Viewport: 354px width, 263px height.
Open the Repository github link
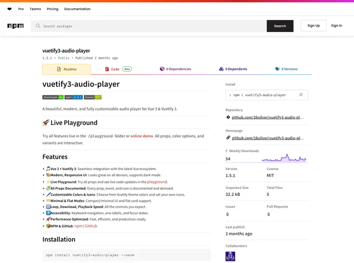pos(268,117)
